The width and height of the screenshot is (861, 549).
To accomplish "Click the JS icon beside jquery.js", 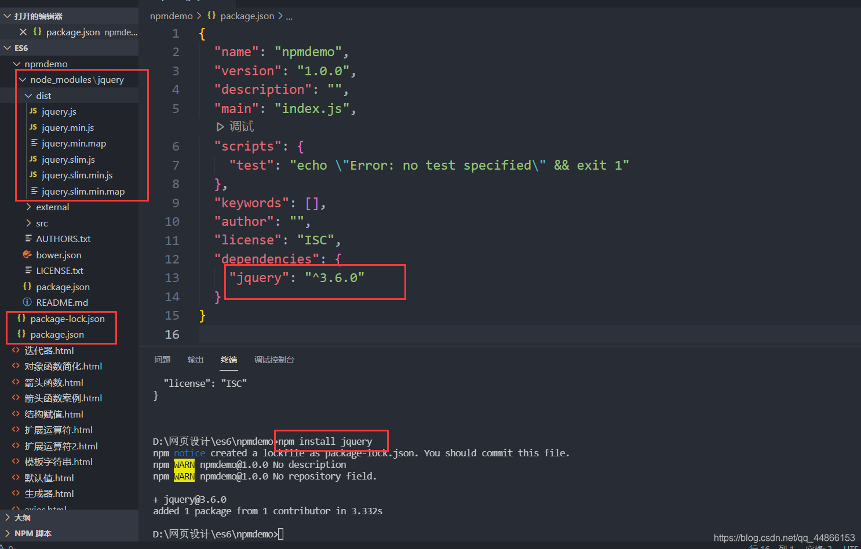I will tap(34, 111).
